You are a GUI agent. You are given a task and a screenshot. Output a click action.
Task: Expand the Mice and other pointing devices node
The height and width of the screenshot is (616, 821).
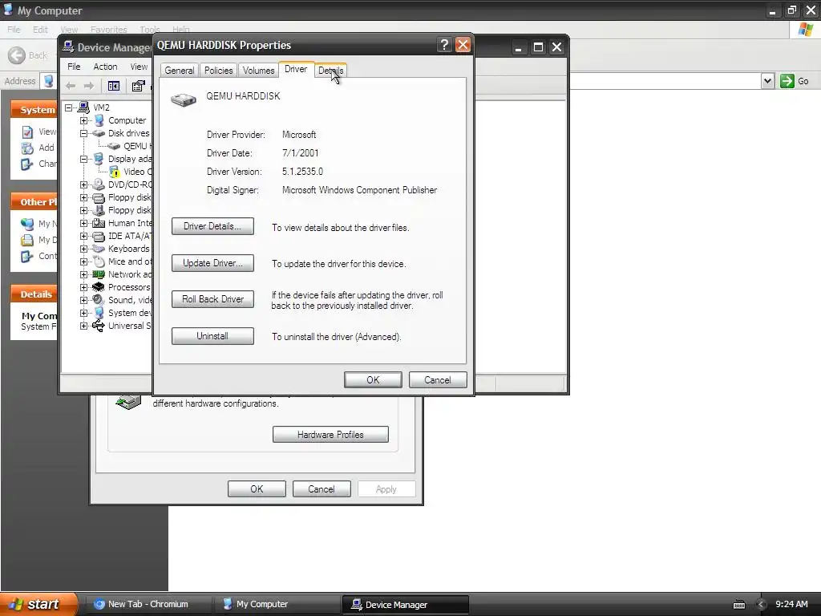point(83,262)
